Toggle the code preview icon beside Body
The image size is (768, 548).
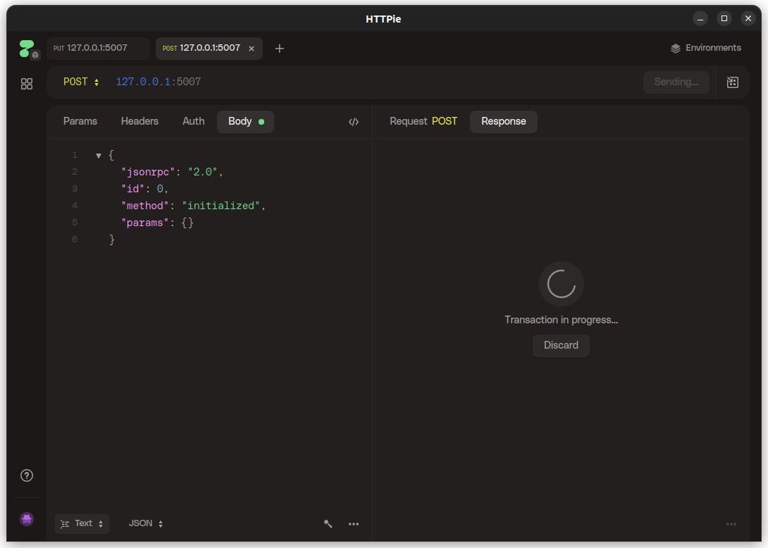[354, 121]
